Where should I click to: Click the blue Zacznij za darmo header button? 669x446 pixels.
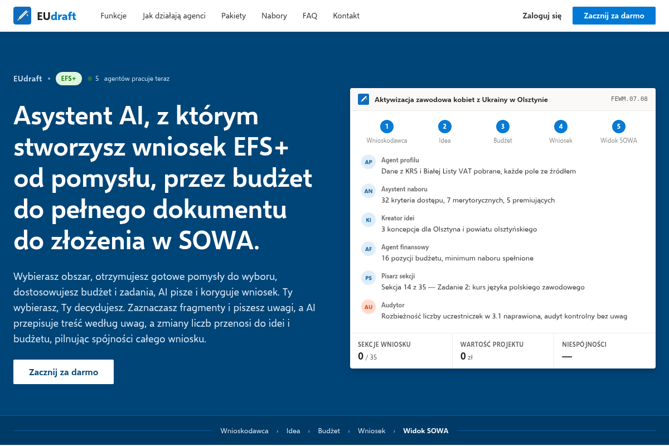pos(614,16)
